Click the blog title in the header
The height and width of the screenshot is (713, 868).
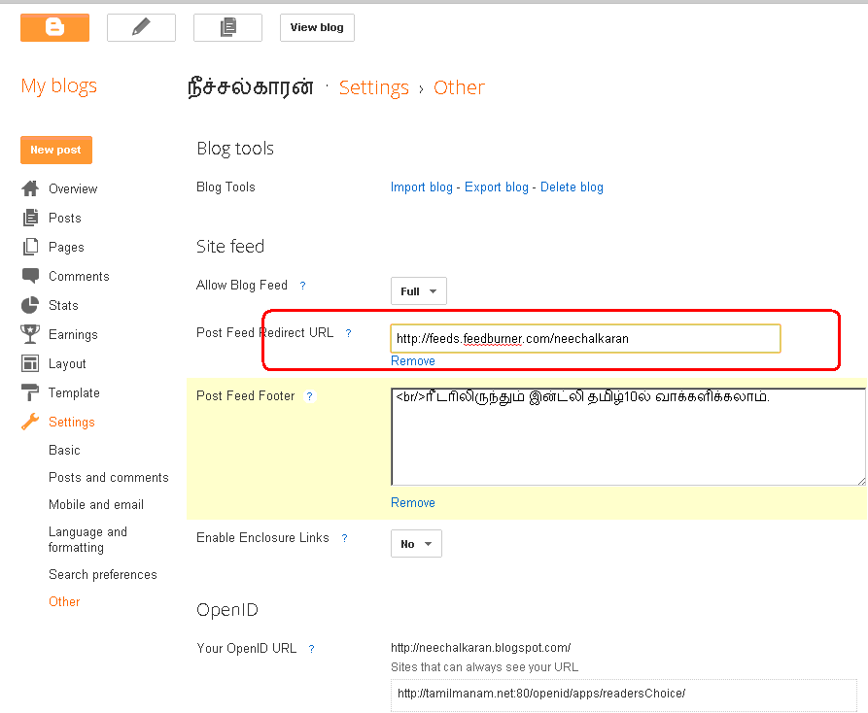pyautogui.click(x=251, y=87)
